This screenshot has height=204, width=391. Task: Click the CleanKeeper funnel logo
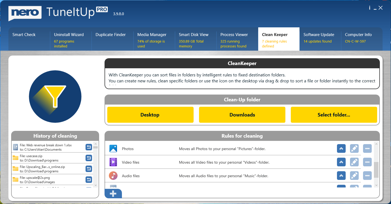click(x=55, y=96)
